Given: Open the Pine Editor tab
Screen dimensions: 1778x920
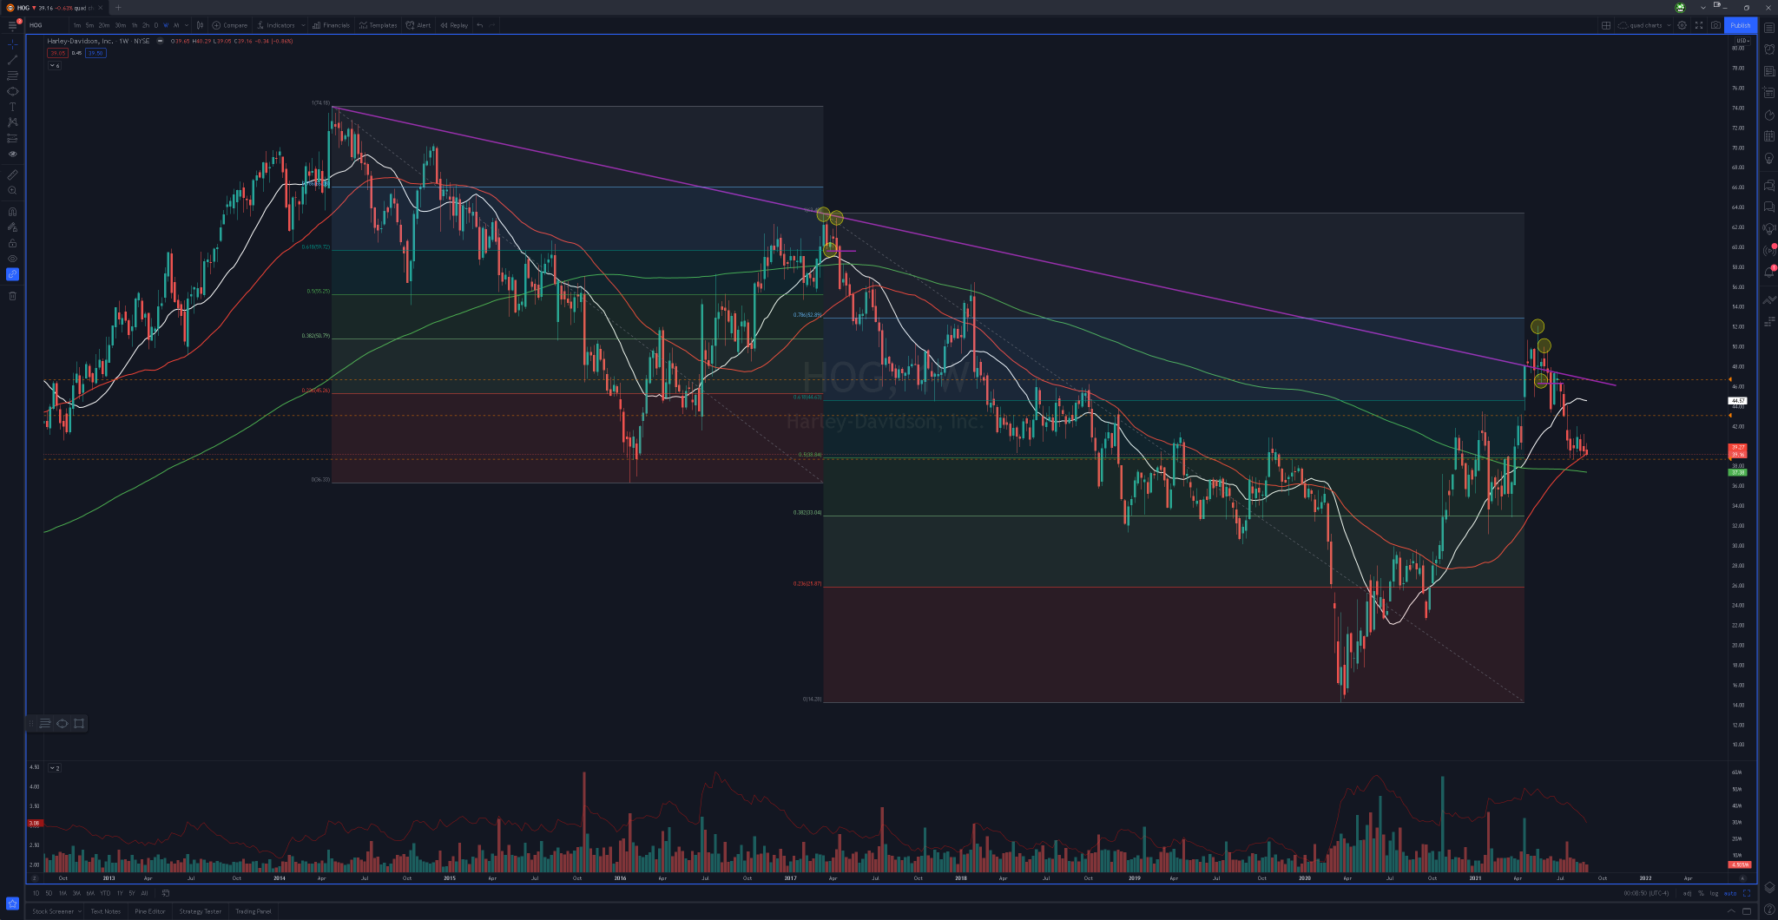Looking at the screenshot, I should tap(149, 911).
